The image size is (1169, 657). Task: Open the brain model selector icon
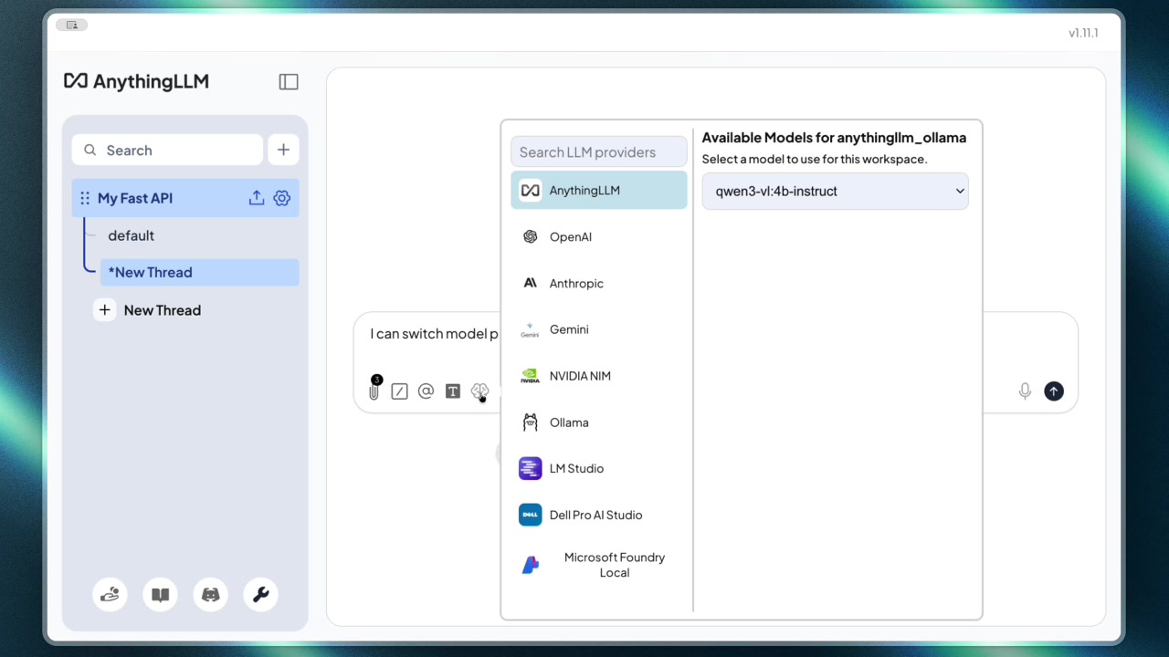(479, 391)
